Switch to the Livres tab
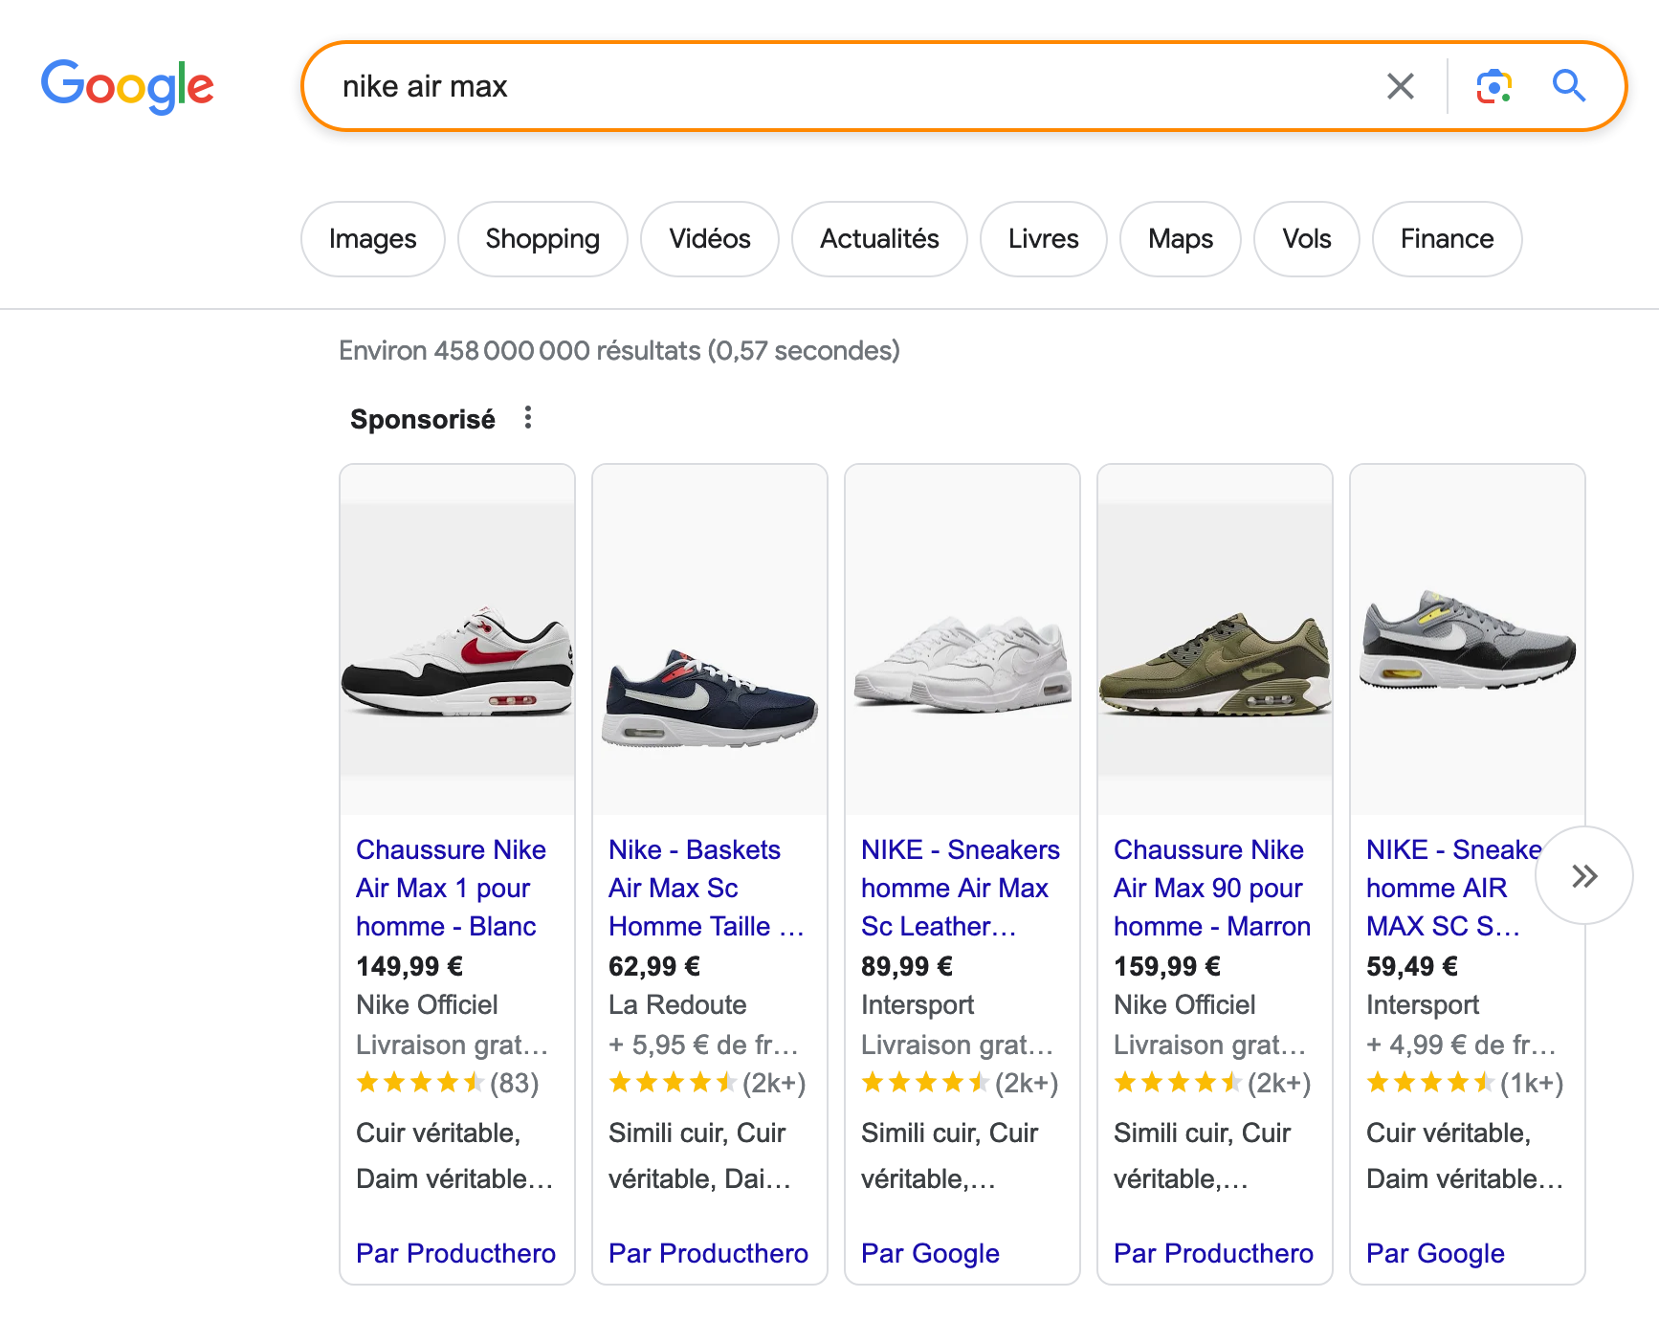The width and height of the screenshot is (1659, 1320). coord(1044,239)
